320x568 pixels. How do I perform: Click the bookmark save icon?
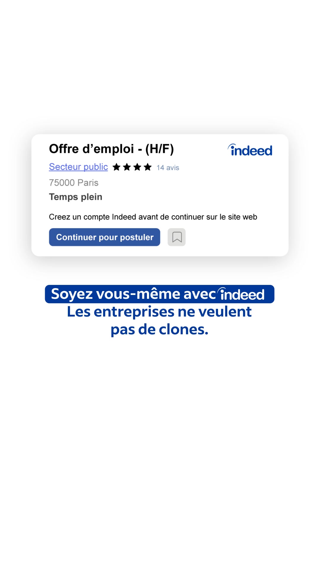point(177,237)
